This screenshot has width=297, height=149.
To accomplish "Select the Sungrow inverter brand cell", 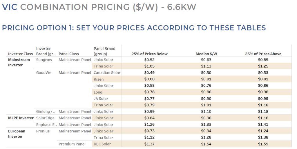I will coord(44,60).
